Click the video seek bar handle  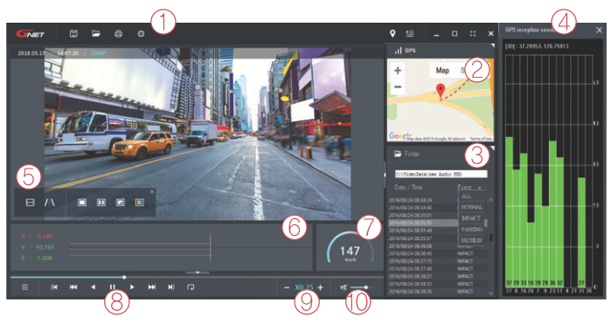click(124, 277)
